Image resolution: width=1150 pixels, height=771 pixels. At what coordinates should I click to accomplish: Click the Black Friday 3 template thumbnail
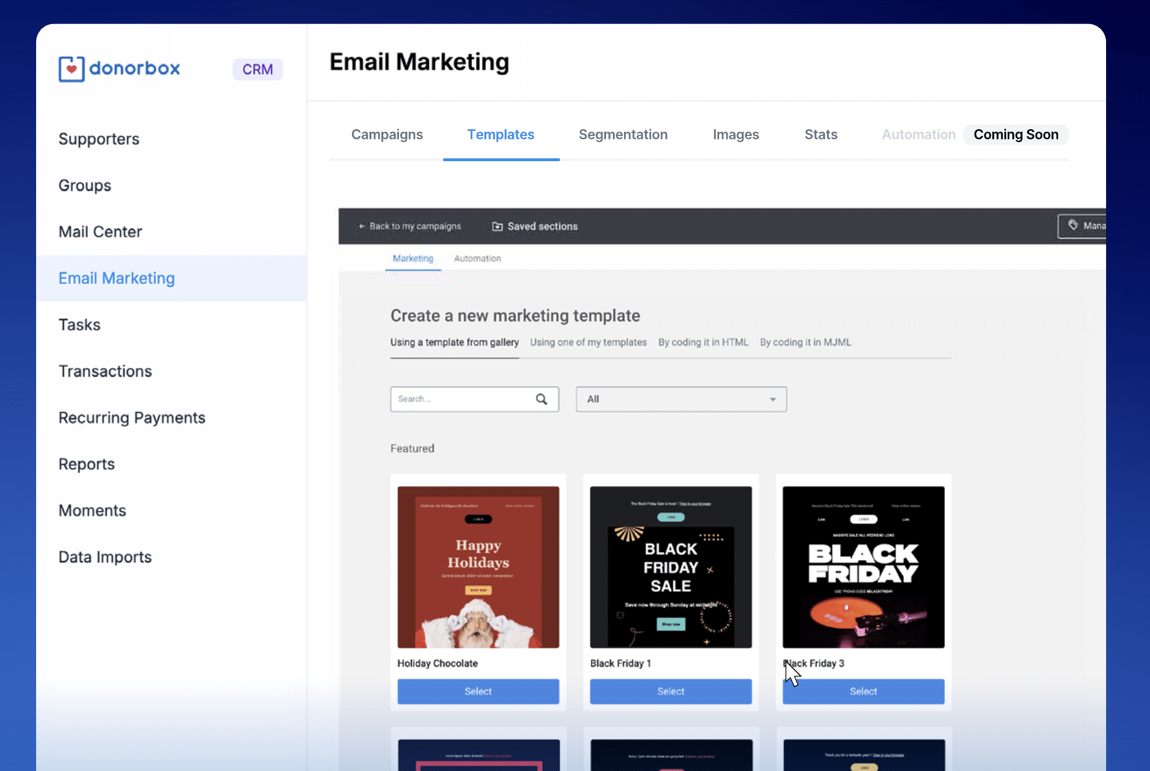(x=863, y=567)
